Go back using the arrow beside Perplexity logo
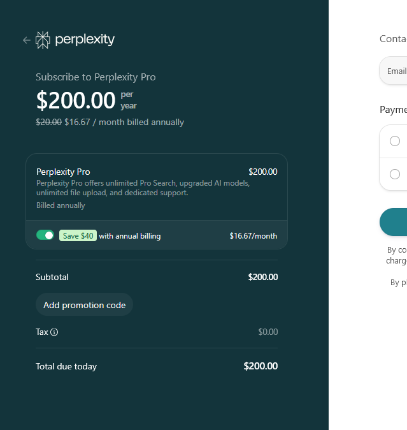 27,40
